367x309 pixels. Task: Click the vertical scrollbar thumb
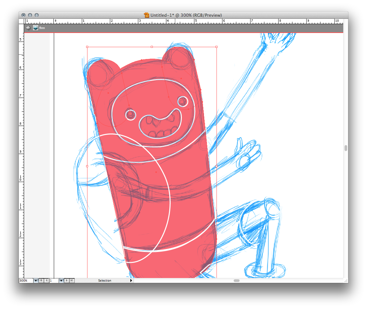[x=346, y=148]
